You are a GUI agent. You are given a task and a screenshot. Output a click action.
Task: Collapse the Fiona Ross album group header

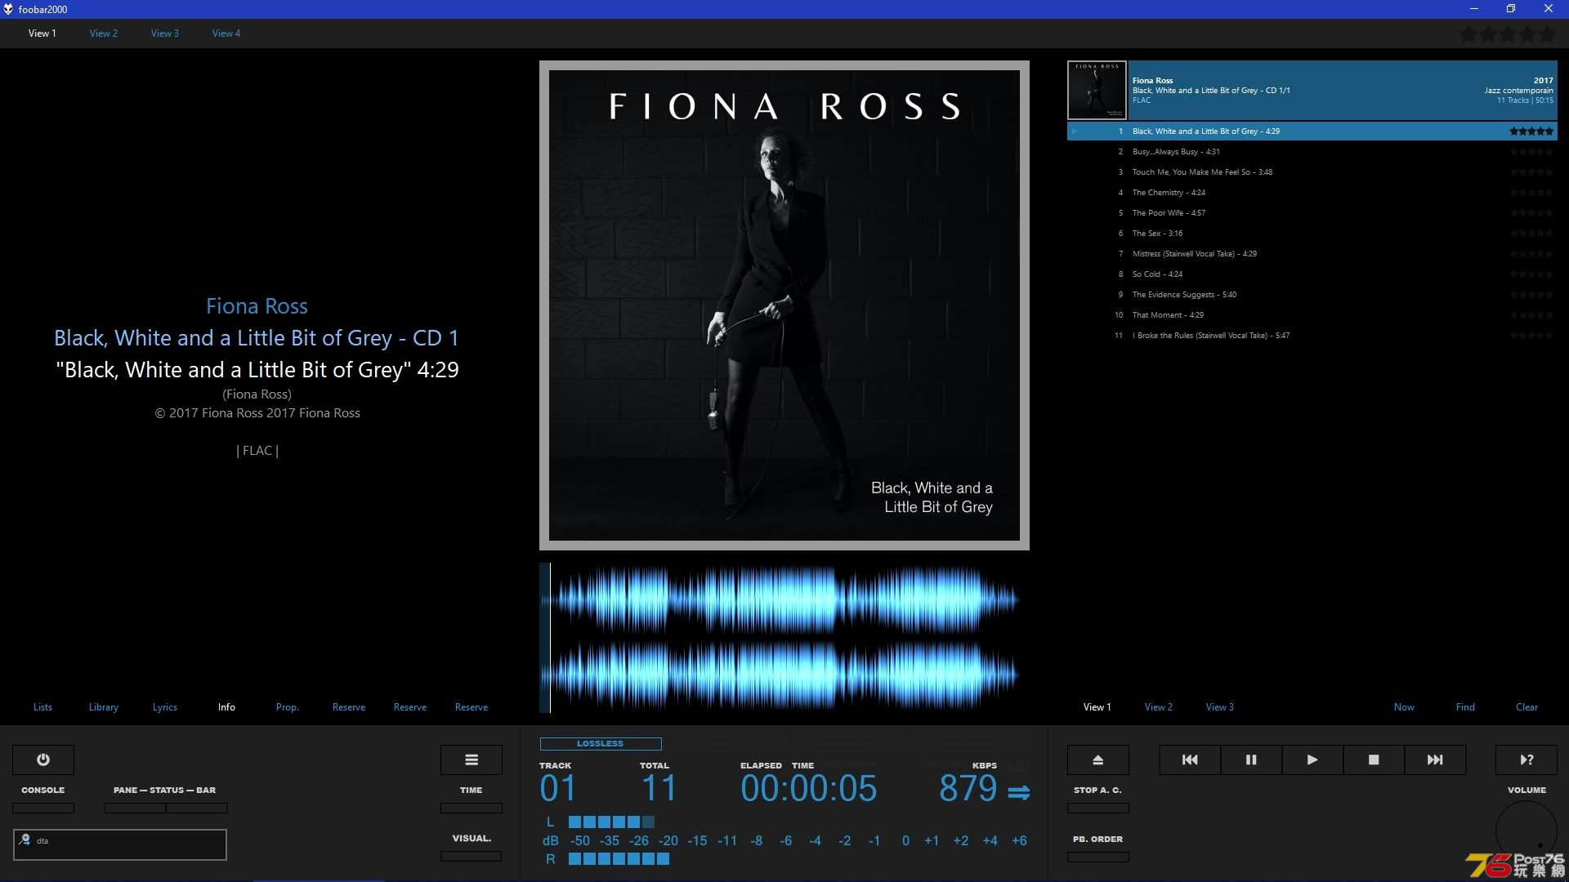pos(1343,91)
